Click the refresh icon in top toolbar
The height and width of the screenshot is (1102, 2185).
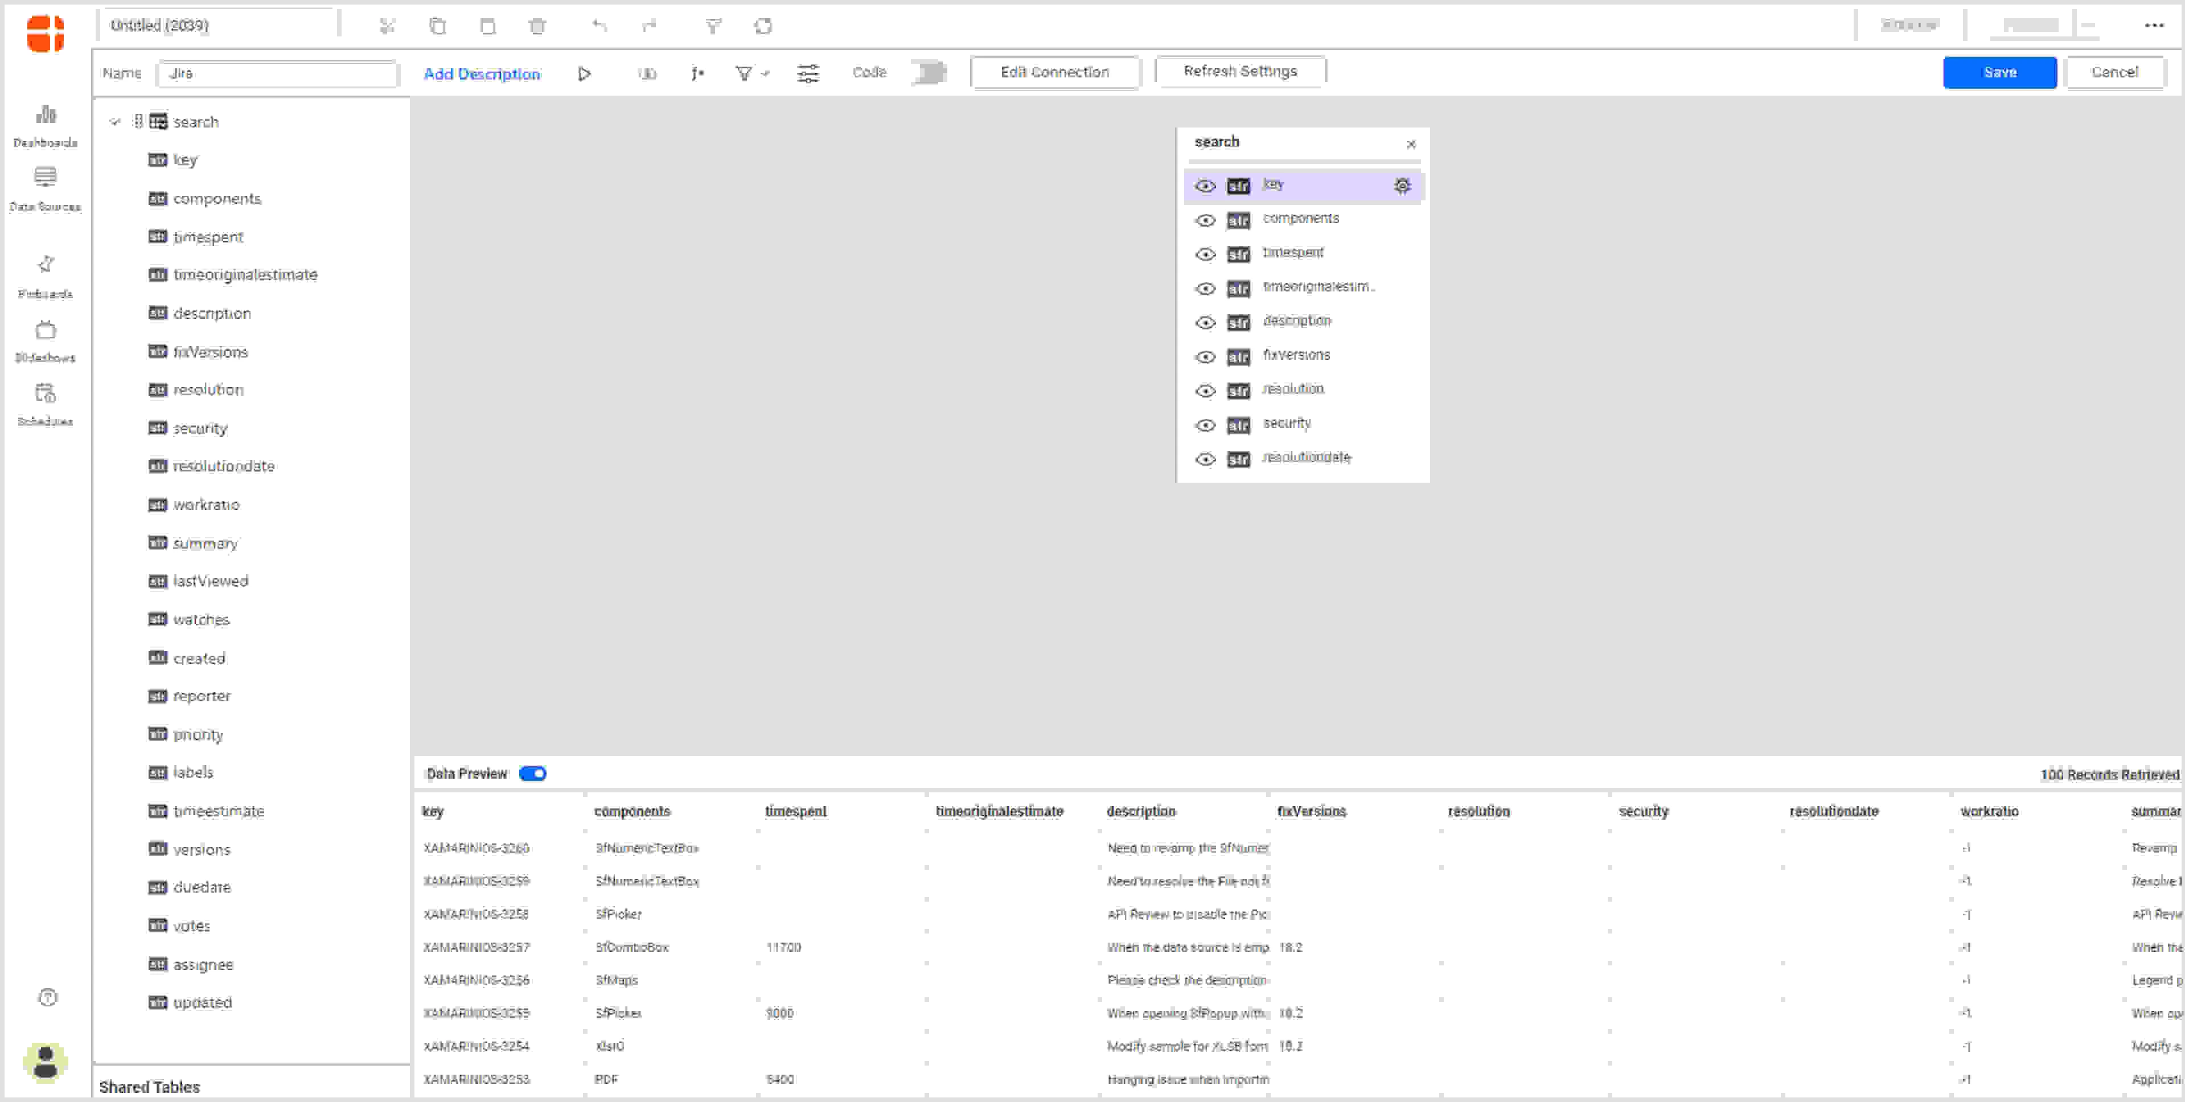coord(762,26)
